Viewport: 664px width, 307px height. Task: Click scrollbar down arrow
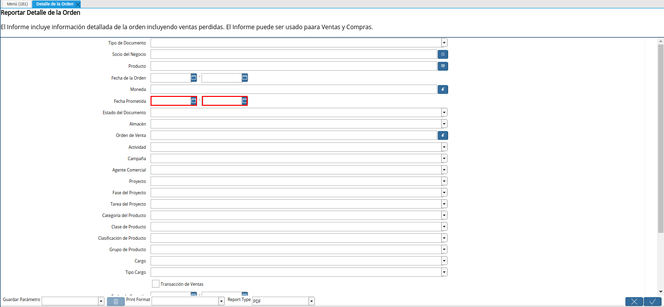[661, 292]
